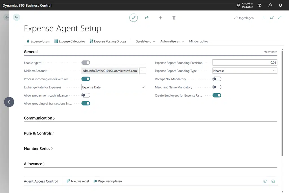Toggle Receipt No. Mandatory switch
The width and height of the screenshot is (289, 193).
[217, 79]
